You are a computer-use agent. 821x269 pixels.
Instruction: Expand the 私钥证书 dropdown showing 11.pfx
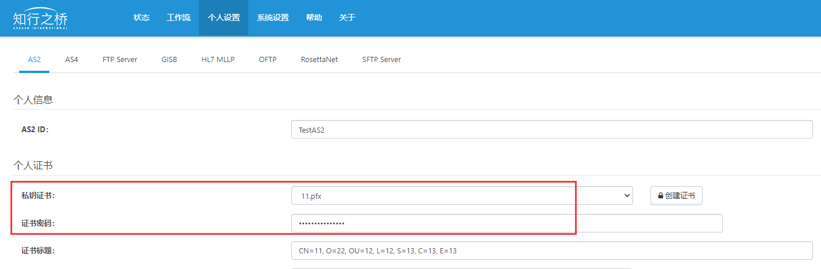[461, 196]
